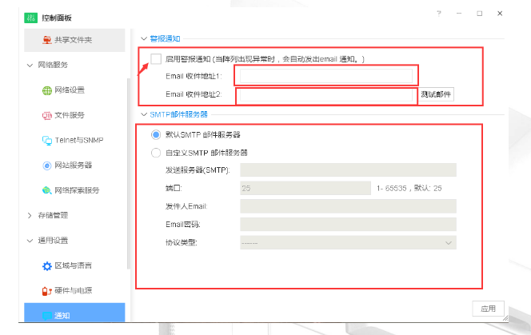Click the 测试邮件 button
This screenshot has height=335, width=531.
tap(436, 95)
